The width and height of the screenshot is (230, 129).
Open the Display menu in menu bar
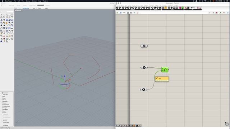[28, 1]
